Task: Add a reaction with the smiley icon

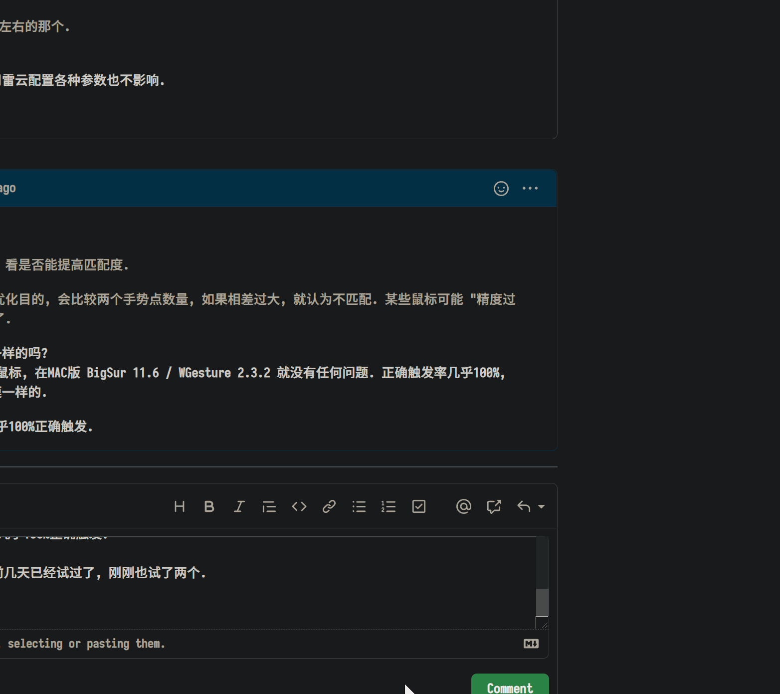Action: click(x=501, y=189)
